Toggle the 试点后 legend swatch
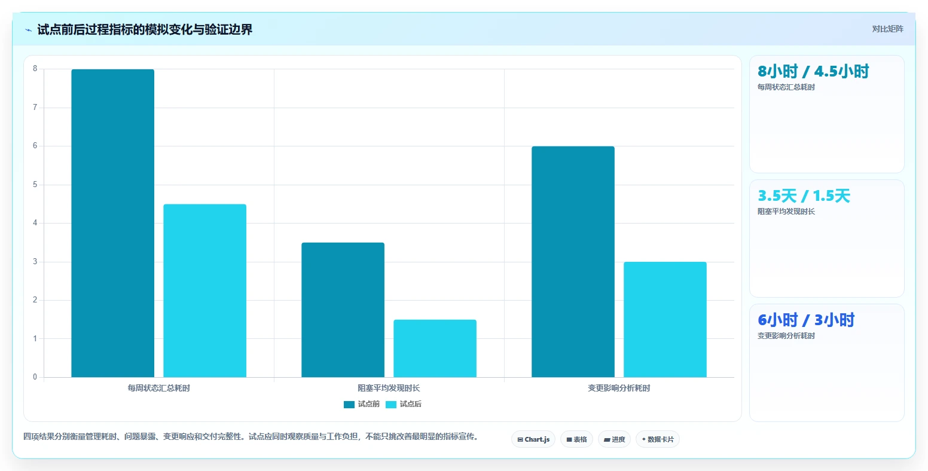Viewport: 928px width, 471px height. (391, 405)
